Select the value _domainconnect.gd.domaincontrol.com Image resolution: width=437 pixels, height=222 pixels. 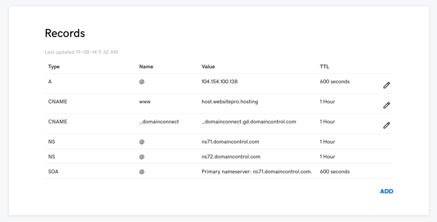click(249, 122)
